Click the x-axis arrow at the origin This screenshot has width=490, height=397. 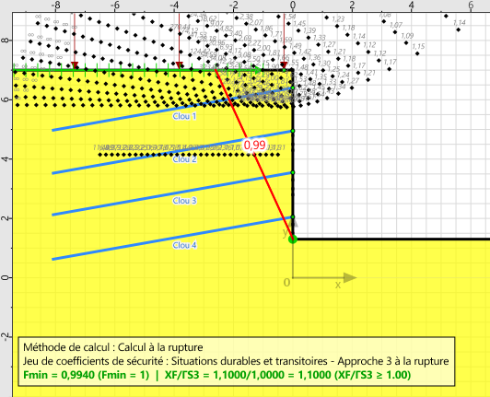[x=350, y=277]
